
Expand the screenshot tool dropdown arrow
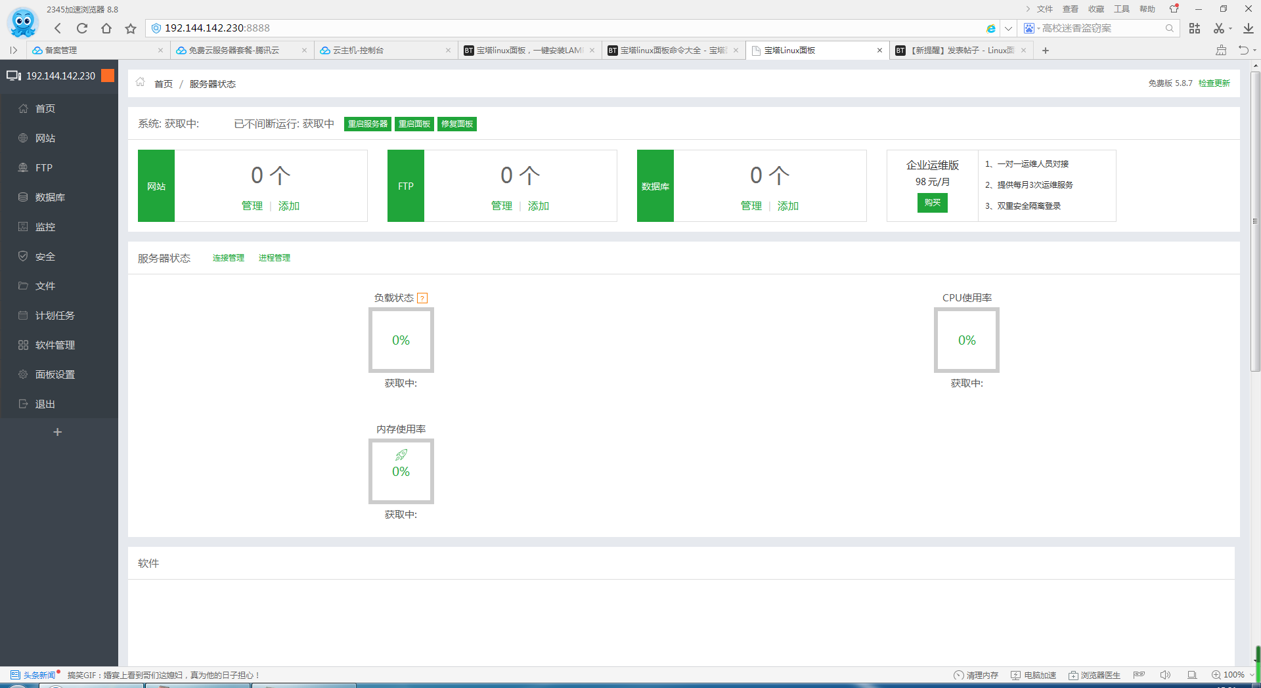[x=1230, y=28]
